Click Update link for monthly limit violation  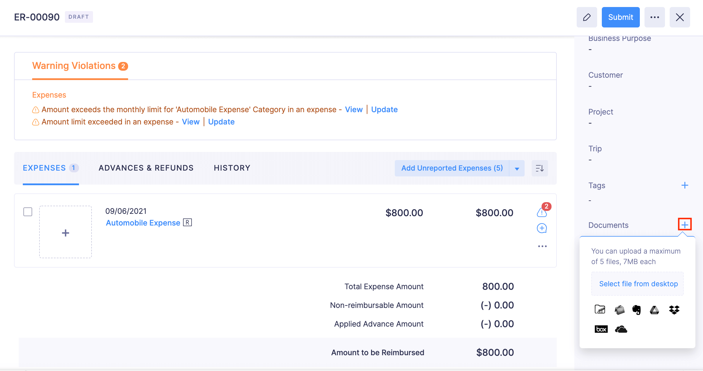point(384,110)
